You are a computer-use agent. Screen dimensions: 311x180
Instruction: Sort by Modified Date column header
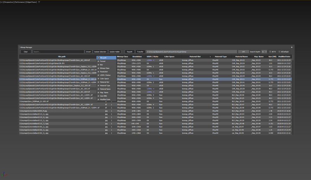click(x=284, y=57)
